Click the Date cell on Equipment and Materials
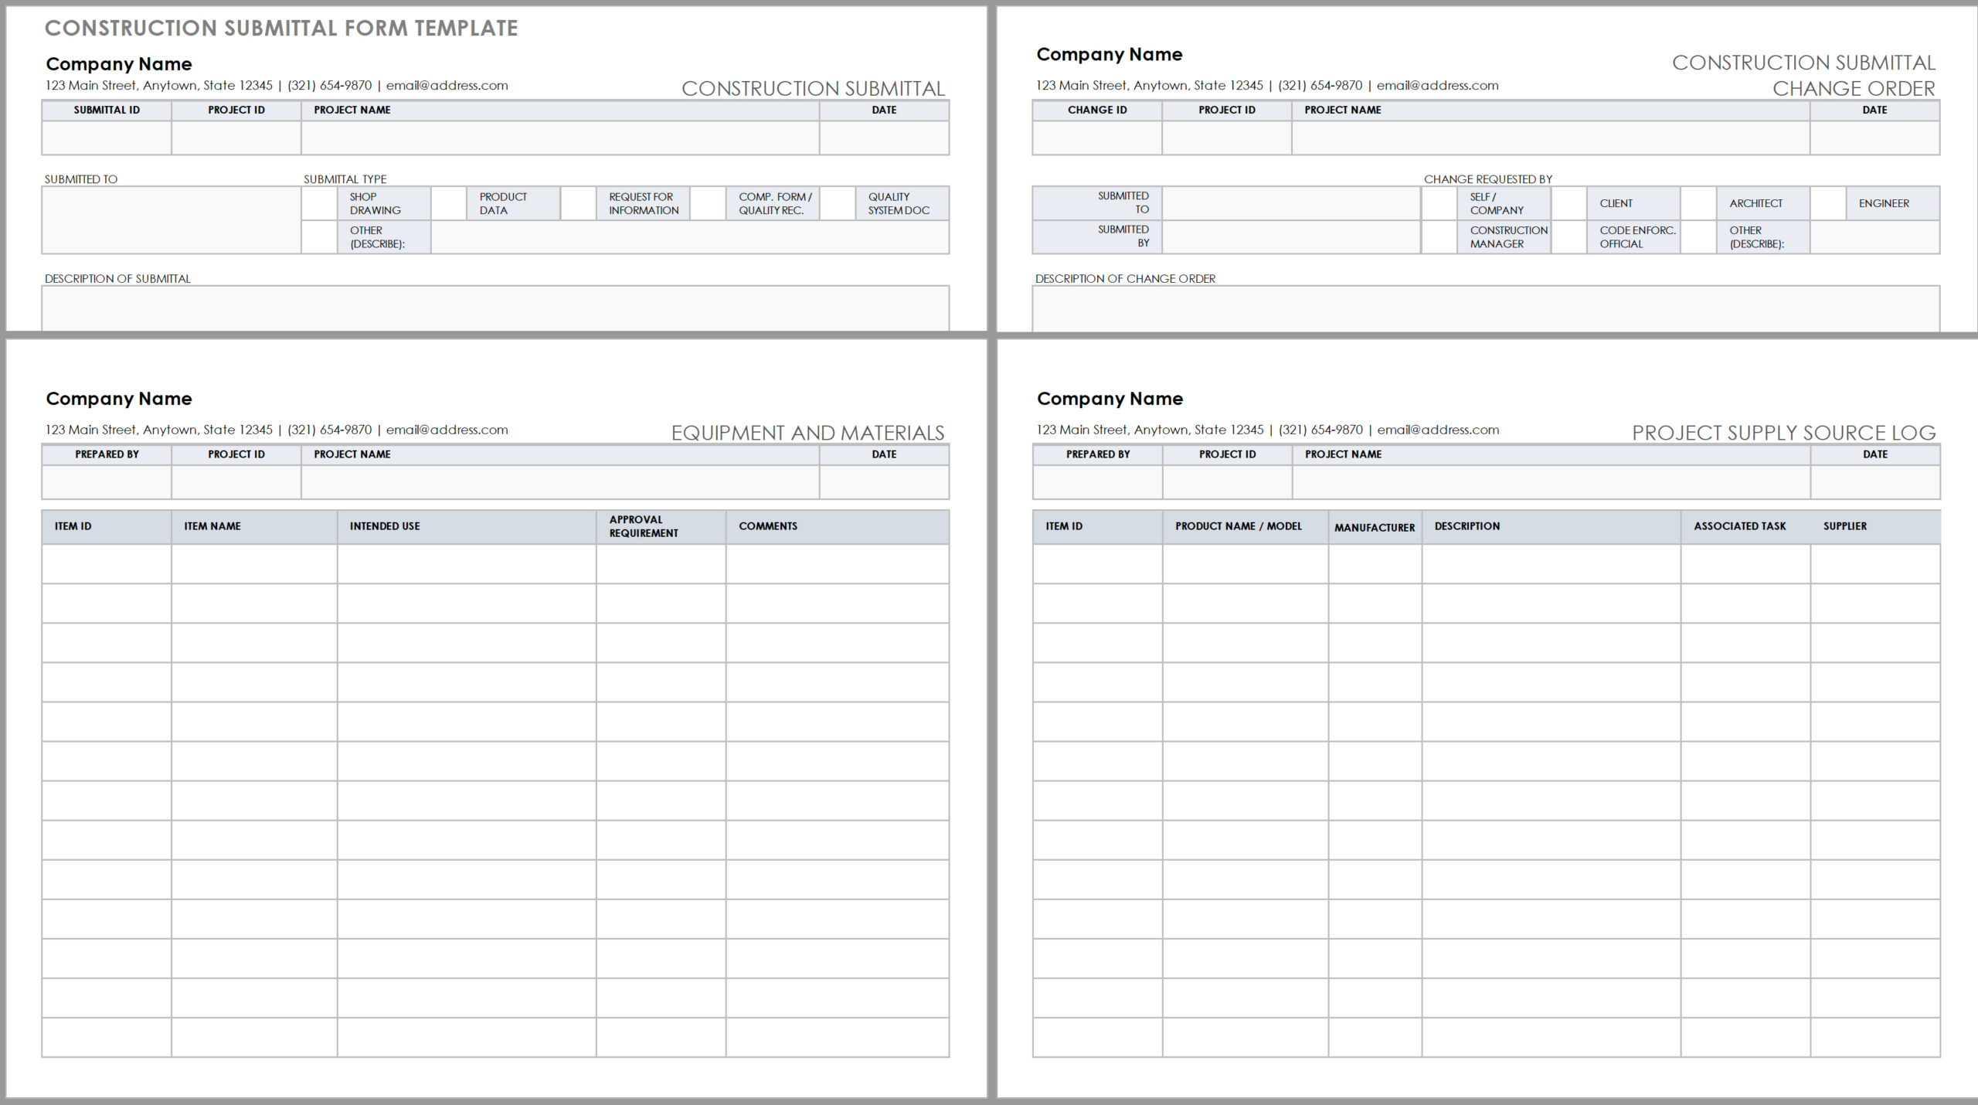The width and height of the screenshot is (1978, 1105). (x=884, y=482)
